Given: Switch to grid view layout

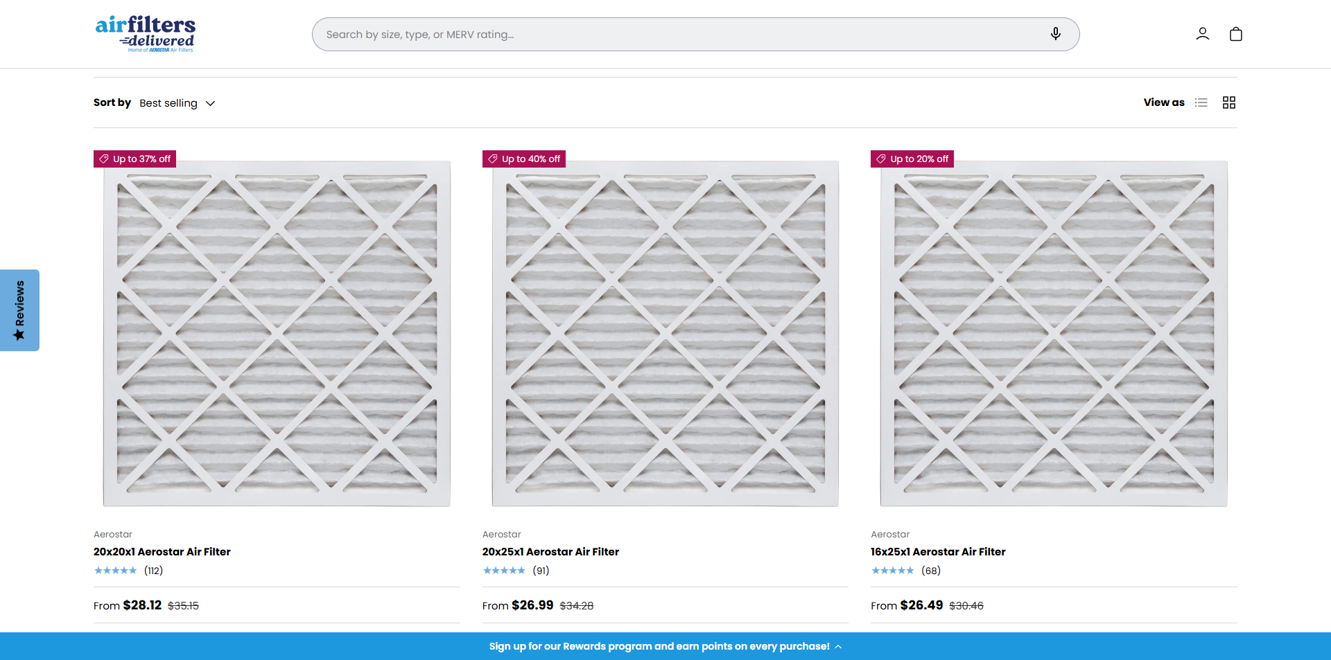Looking at the screenshot, I should tap(1228, 102).
